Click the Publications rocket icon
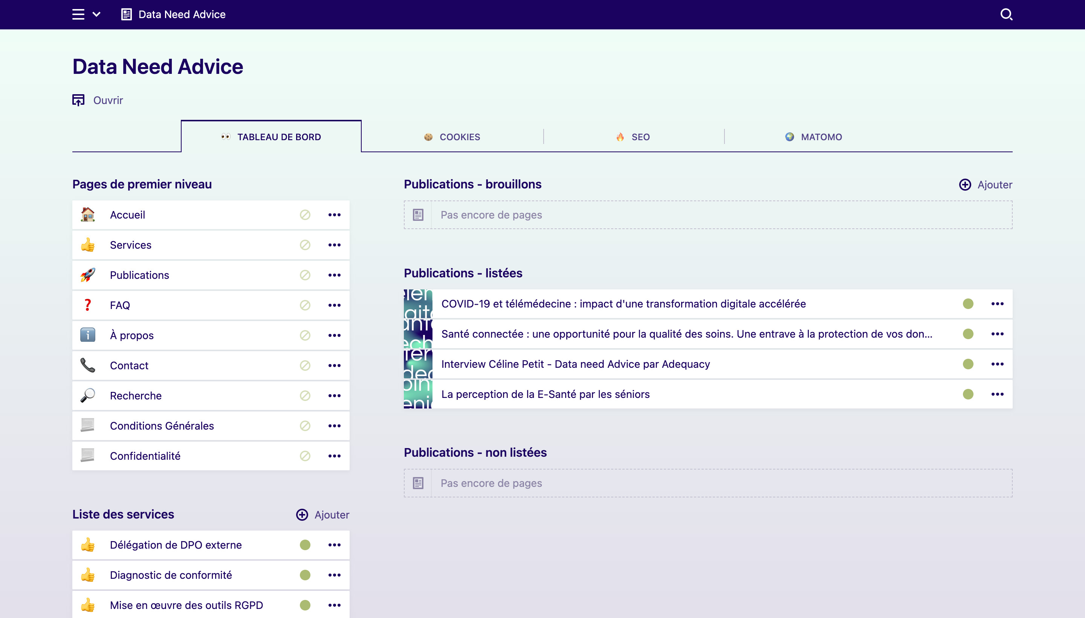 coord(88,275)
